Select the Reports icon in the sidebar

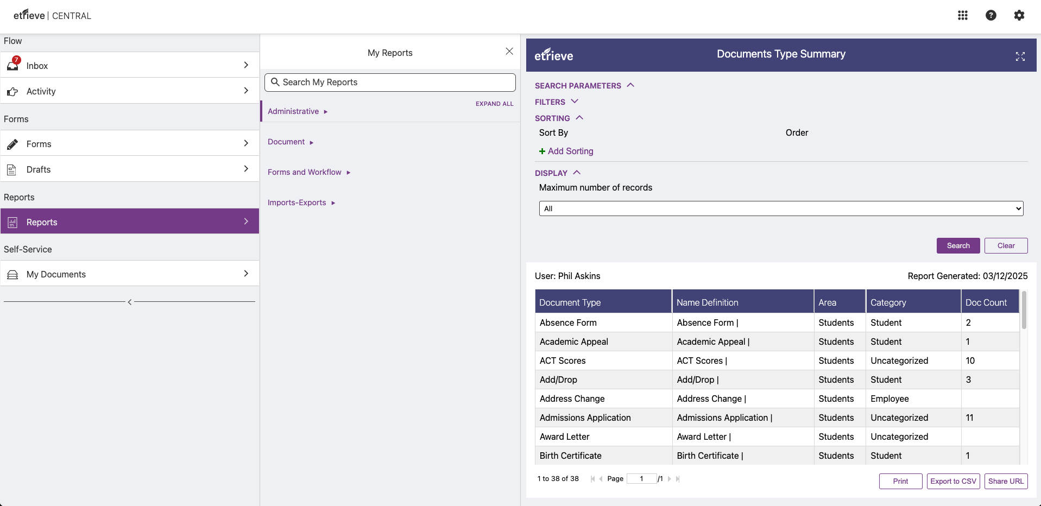(x=12, y=222)
